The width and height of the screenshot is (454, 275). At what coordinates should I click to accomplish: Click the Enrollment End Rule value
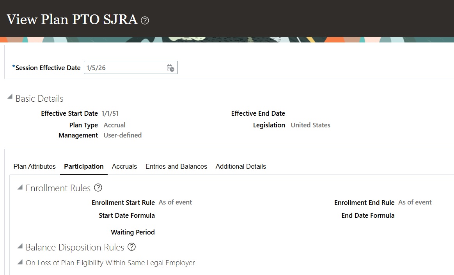(415, 202)
